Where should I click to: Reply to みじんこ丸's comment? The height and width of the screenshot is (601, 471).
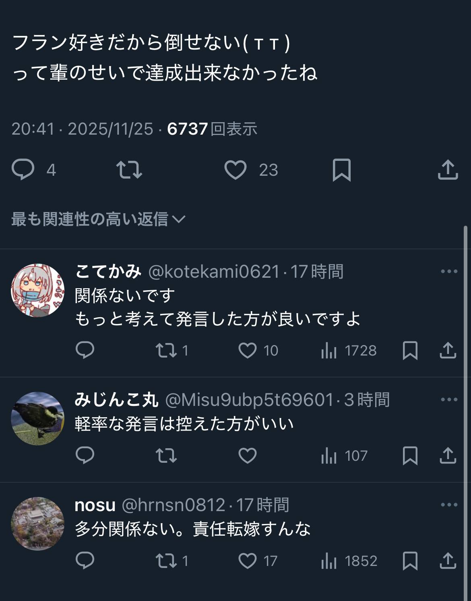click(85, 455)
